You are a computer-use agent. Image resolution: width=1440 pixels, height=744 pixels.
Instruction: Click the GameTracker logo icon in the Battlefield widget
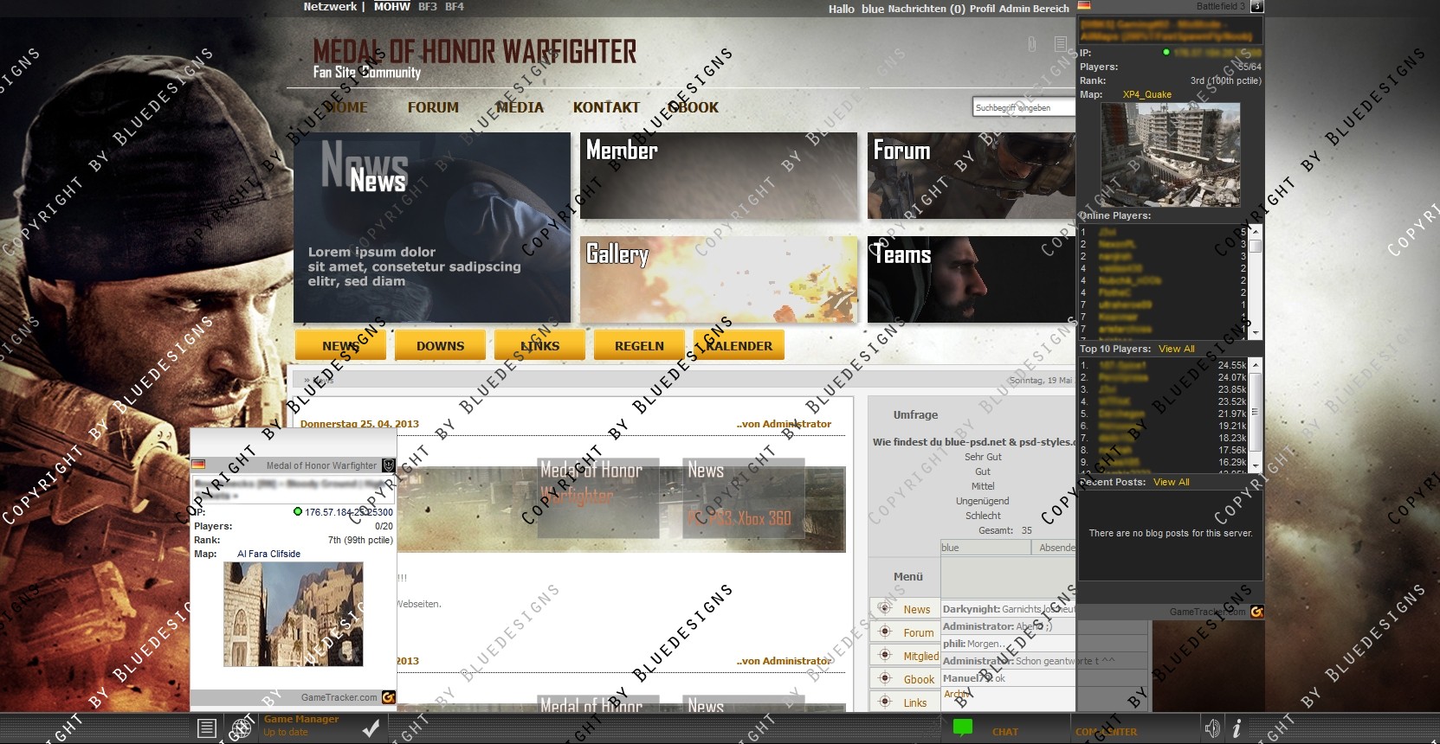click(x=1257, y=612)
